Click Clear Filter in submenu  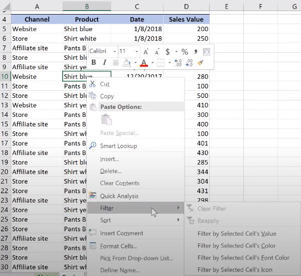coord(242,209)
